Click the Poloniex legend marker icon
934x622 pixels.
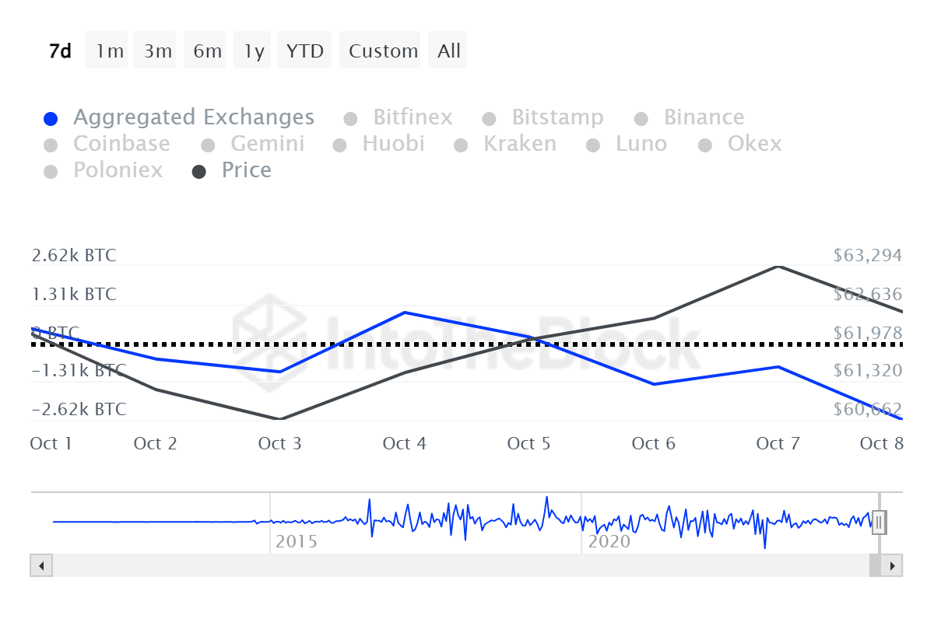click(51, 172)
